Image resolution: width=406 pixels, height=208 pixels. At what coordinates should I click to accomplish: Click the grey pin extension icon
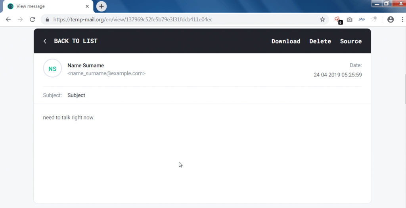point(373,19)
